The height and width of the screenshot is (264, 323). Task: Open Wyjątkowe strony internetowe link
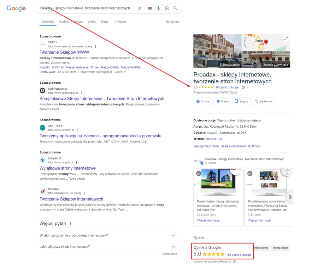tap(68, 168)
